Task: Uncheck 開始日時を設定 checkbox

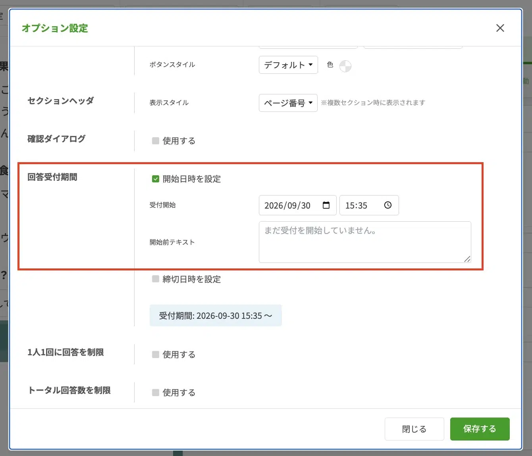Action: (156, 179)
